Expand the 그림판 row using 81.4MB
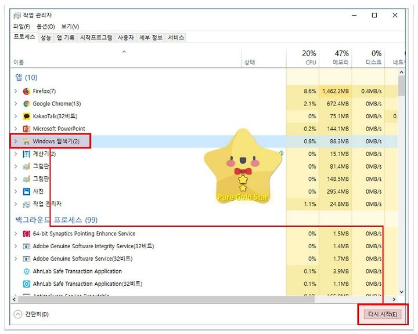 click(16, 166)
